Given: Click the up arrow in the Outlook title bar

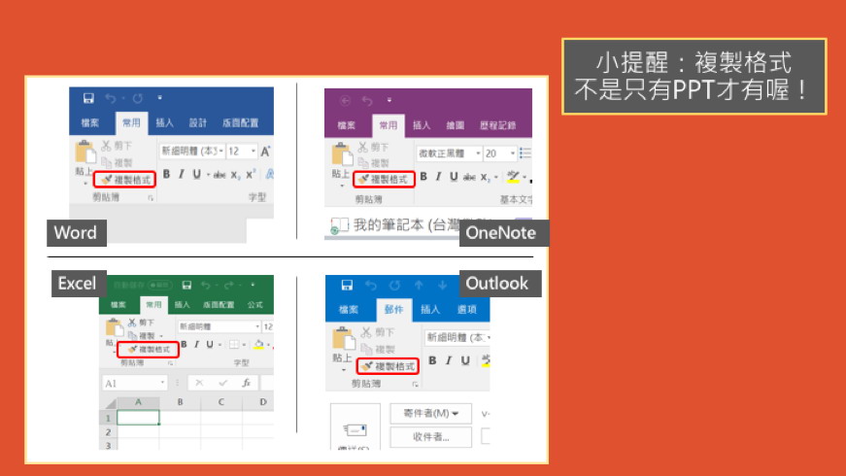Looking at the screenshot, I should (x=419, y=285).
